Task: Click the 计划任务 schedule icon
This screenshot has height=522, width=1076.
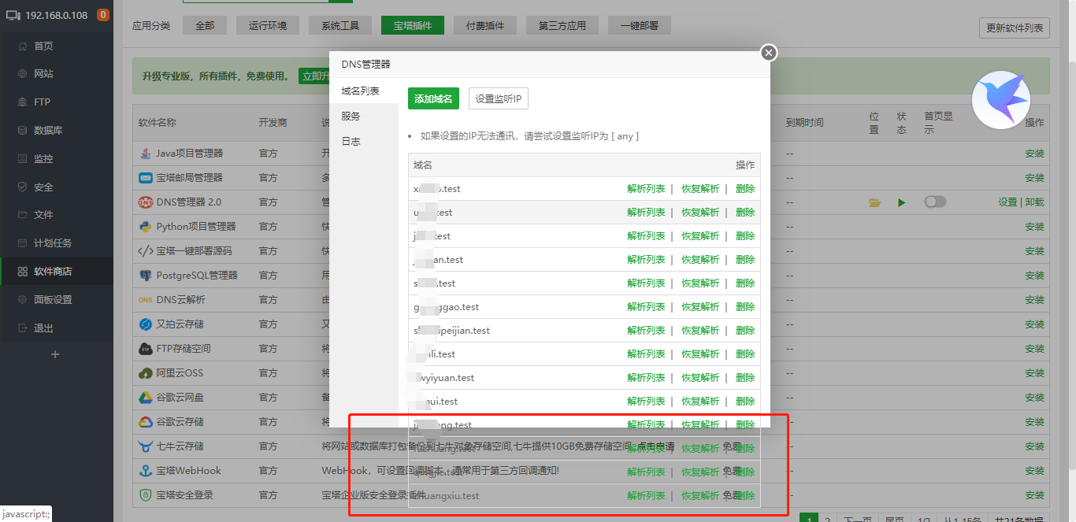Action: pyautogui.click(x=23, y=243)
